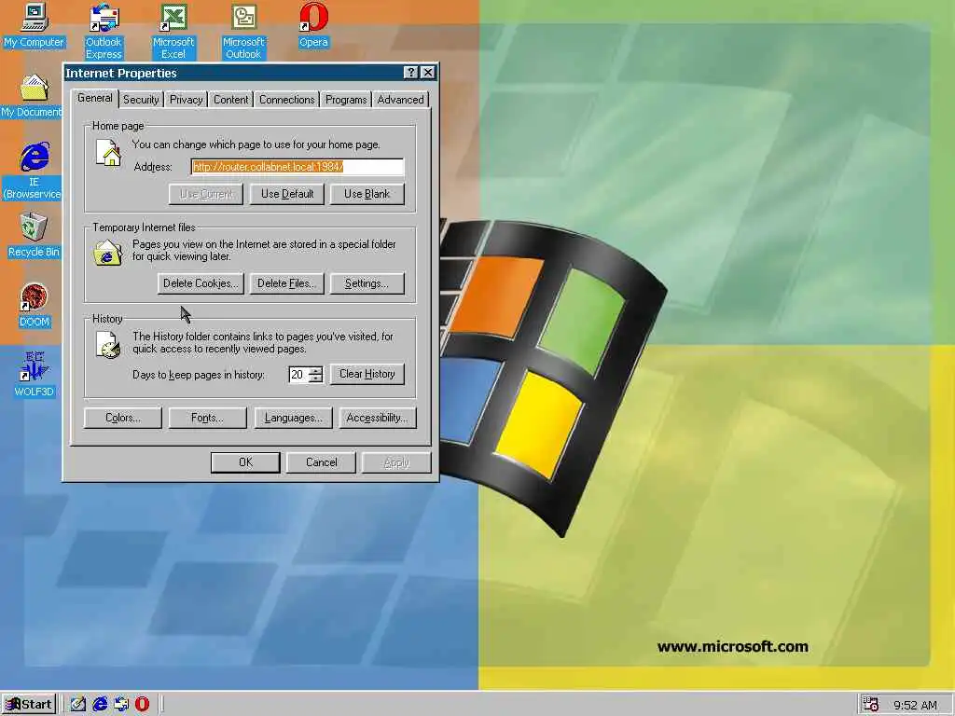Click the Clear History button
Image resolution: width=955 pixels, height=716 pixels.
(x=367, y=375)
